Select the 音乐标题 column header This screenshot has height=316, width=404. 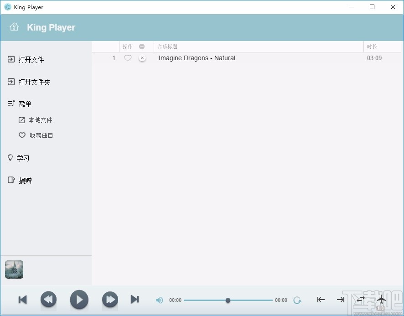click(167, 46)
